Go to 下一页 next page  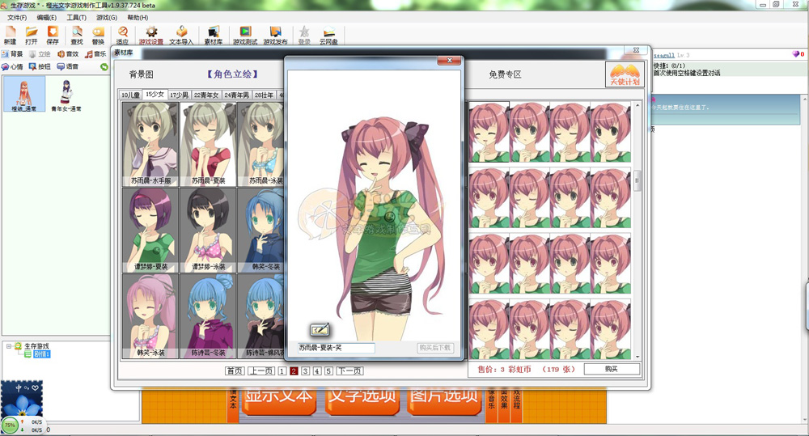(349, 371)
